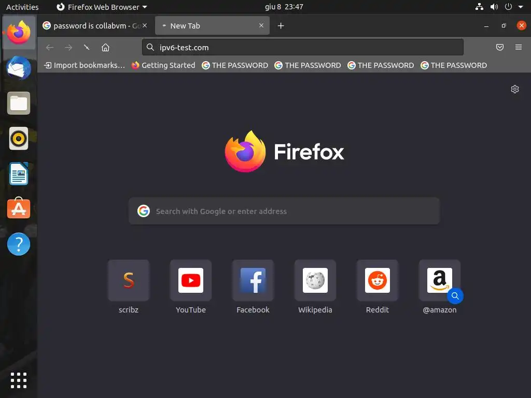Minimize the Firefox window
This screenshot has height=398, width=531.
pos(486,26)
